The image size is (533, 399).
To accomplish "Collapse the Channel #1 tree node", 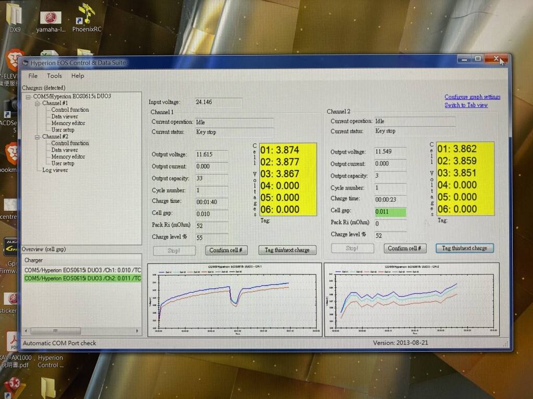I will 37,103.
